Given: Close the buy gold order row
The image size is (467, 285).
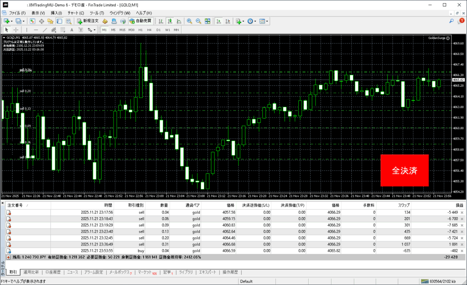Looking at the screenshot, I should 462,250.
